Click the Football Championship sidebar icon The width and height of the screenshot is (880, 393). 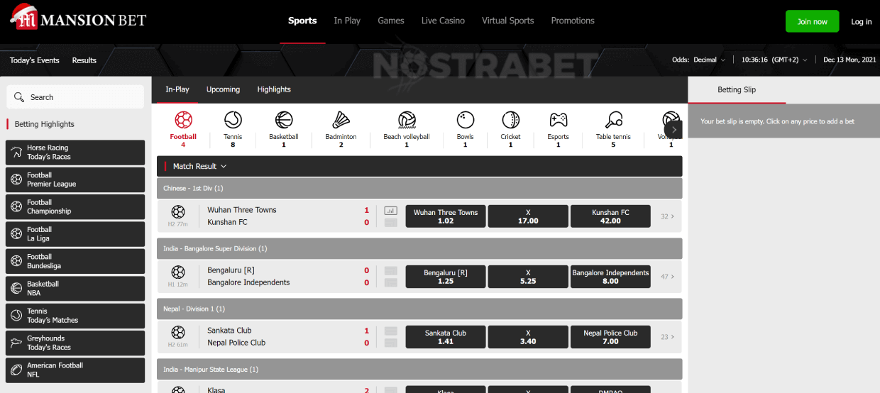click(x=16, y=206)
